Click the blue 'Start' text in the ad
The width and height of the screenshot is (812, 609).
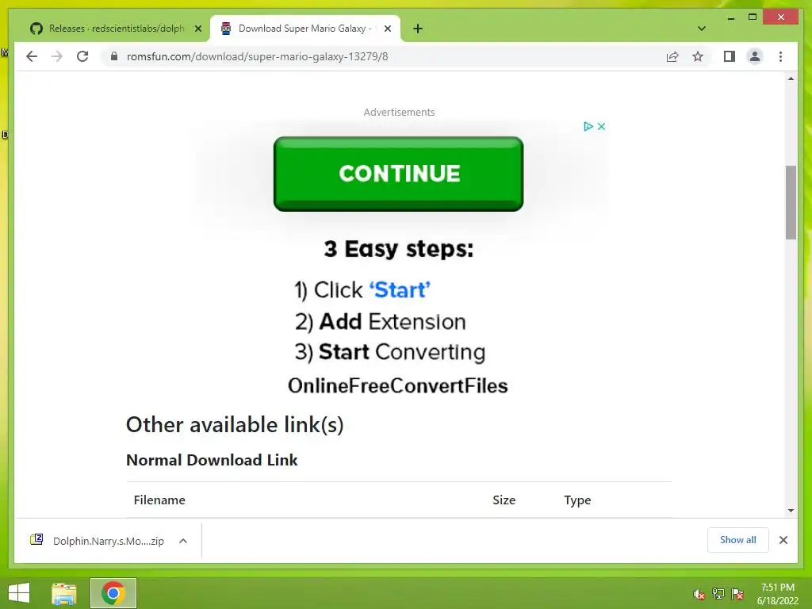[400, 290]
